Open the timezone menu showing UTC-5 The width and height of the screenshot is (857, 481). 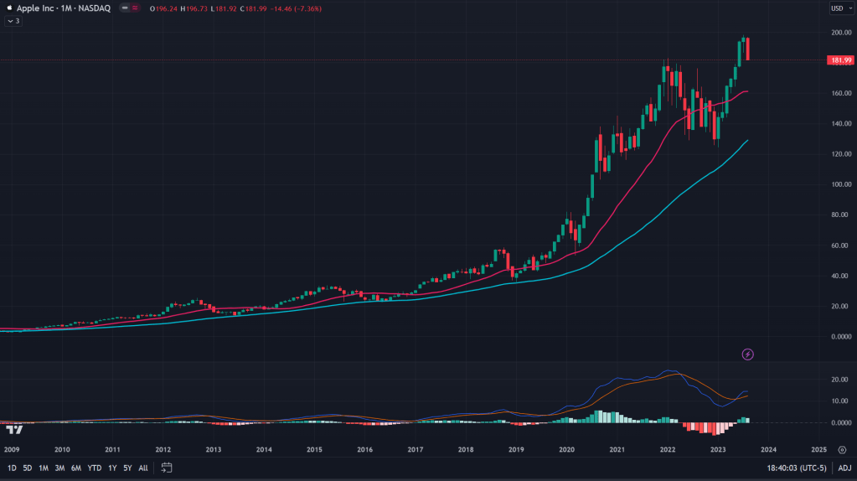pyautogui.click(x=798, y=468)
